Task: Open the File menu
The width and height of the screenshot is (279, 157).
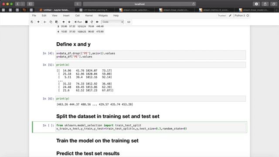Action: [34, 16]
